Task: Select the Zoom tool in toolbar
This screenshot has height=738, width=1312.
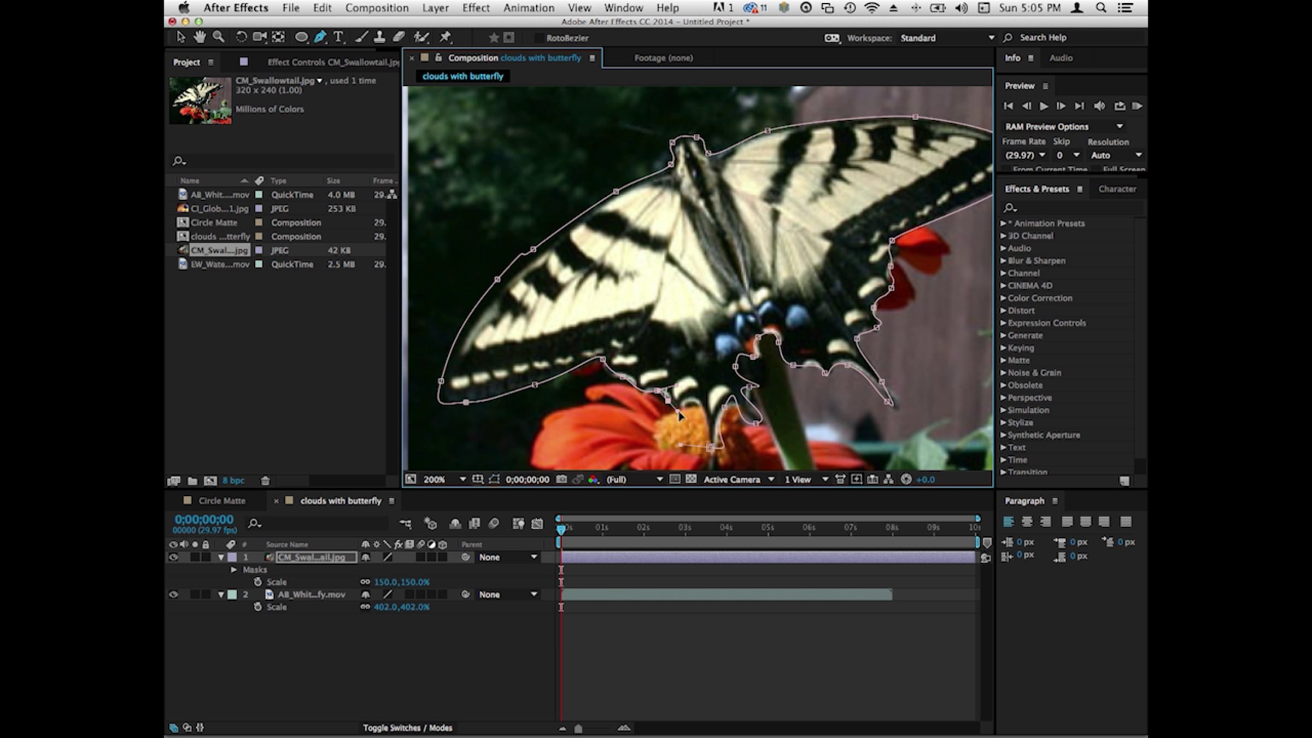Action: click(218, 37)
